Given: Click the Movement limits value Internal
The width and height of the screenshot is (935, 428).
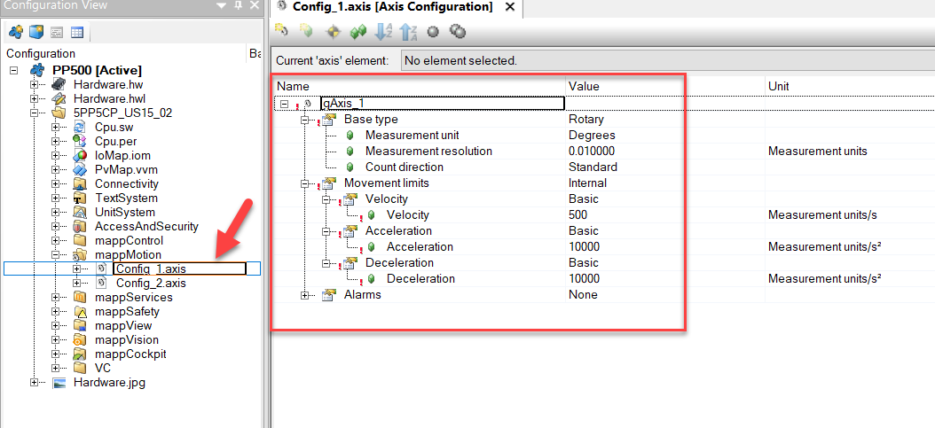Looking at the screenshot, I should click(587, 183).
